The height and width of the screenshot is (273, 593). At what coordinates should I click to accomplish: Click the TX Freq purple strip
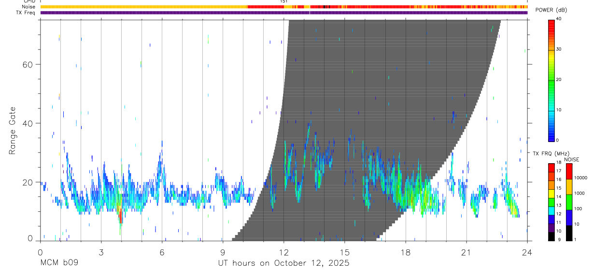(x=284, y=13)
